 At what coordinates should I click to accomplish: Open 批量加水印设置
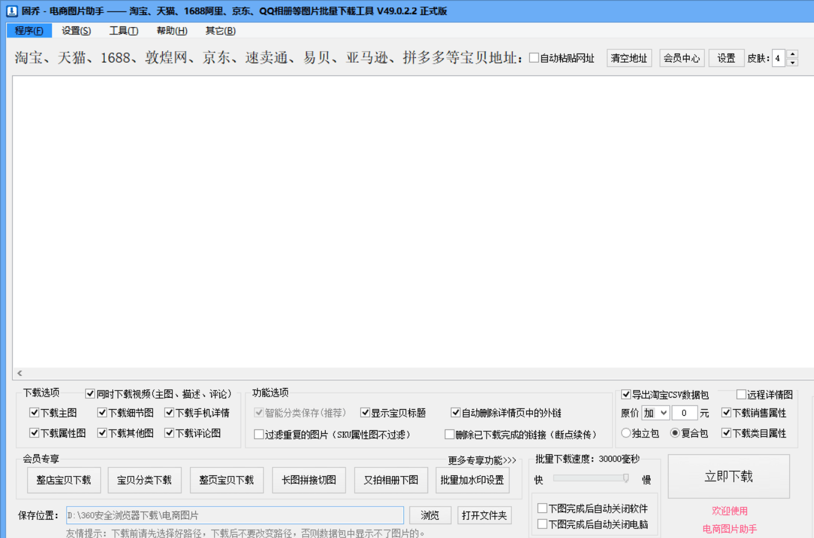click(472, 480)
